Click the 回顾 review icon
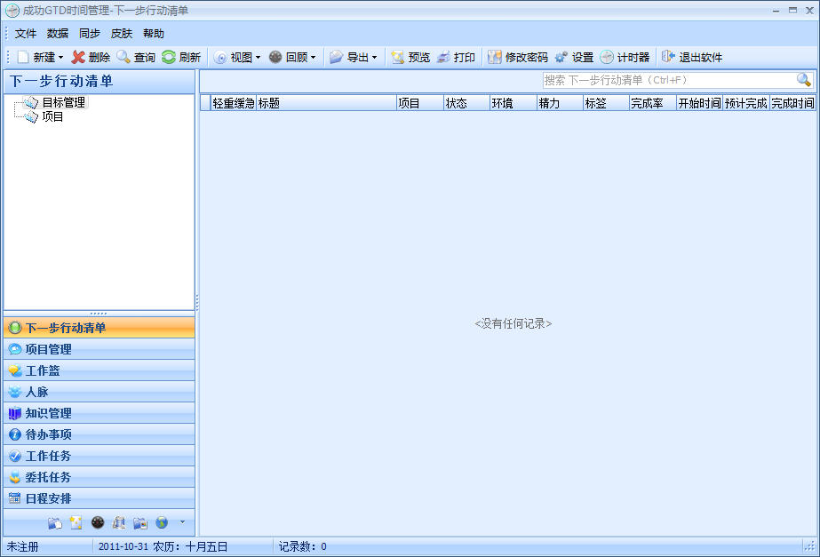 point(275,57)
